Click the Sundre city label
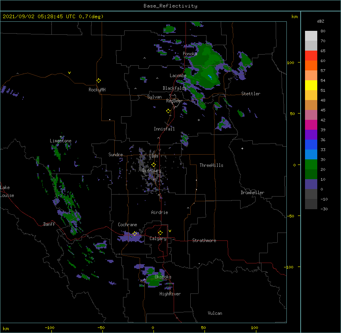The height and width of the screenshot is (333, 341). pyautogui.click(x=116, y=155)
